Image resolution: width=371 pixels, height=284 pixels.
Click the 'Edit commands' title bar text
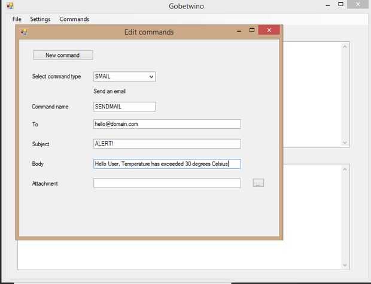click(x=149, y=32)
